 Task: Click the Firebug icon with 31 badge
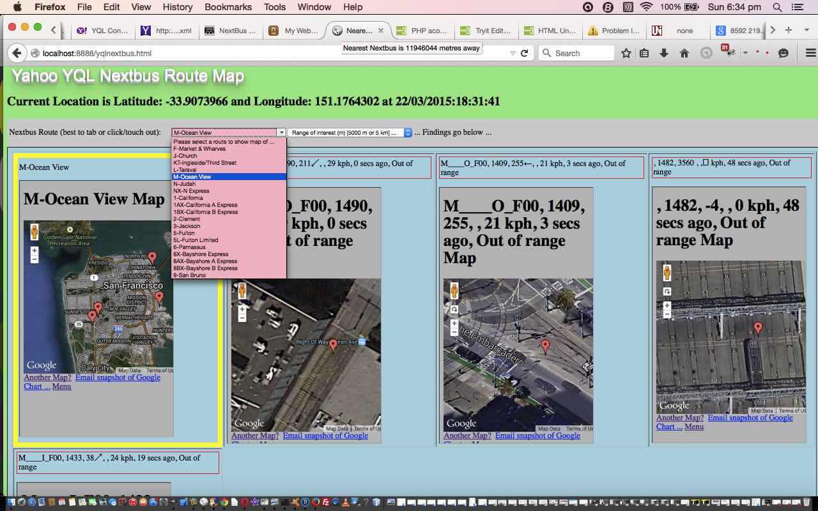pyautogui.click(x=728, y=52)
